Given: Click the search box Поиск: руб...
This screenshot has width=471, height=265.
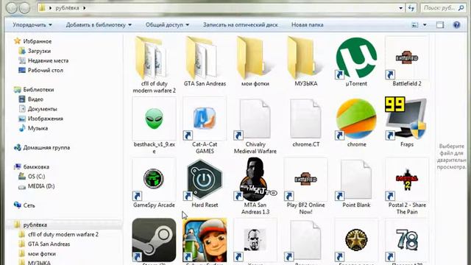Looking at the screenshot, I should coord(443,8).
